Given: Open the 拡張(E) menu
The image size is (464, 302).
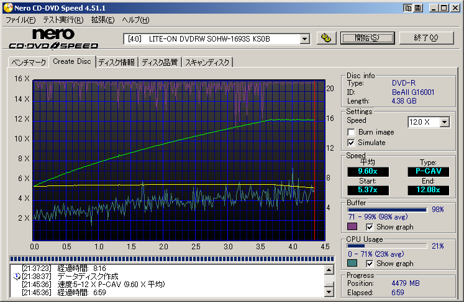Looking at the screenshot, I should click(x=102, y=20).
